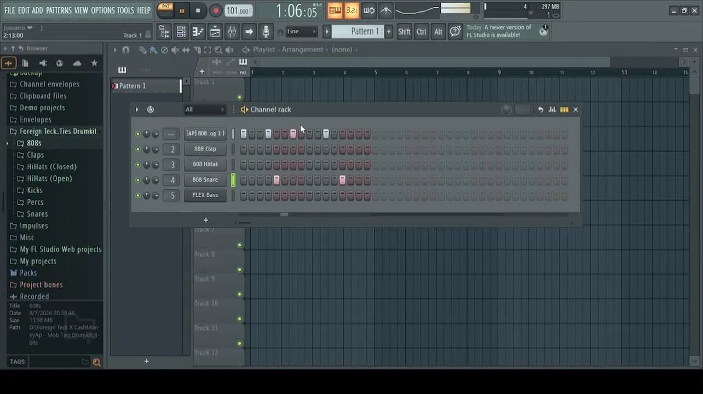This screenshot has height=394, width=703.
Task: Click the stop transport button
Action: pyautogui.click(x=198, y=10)
